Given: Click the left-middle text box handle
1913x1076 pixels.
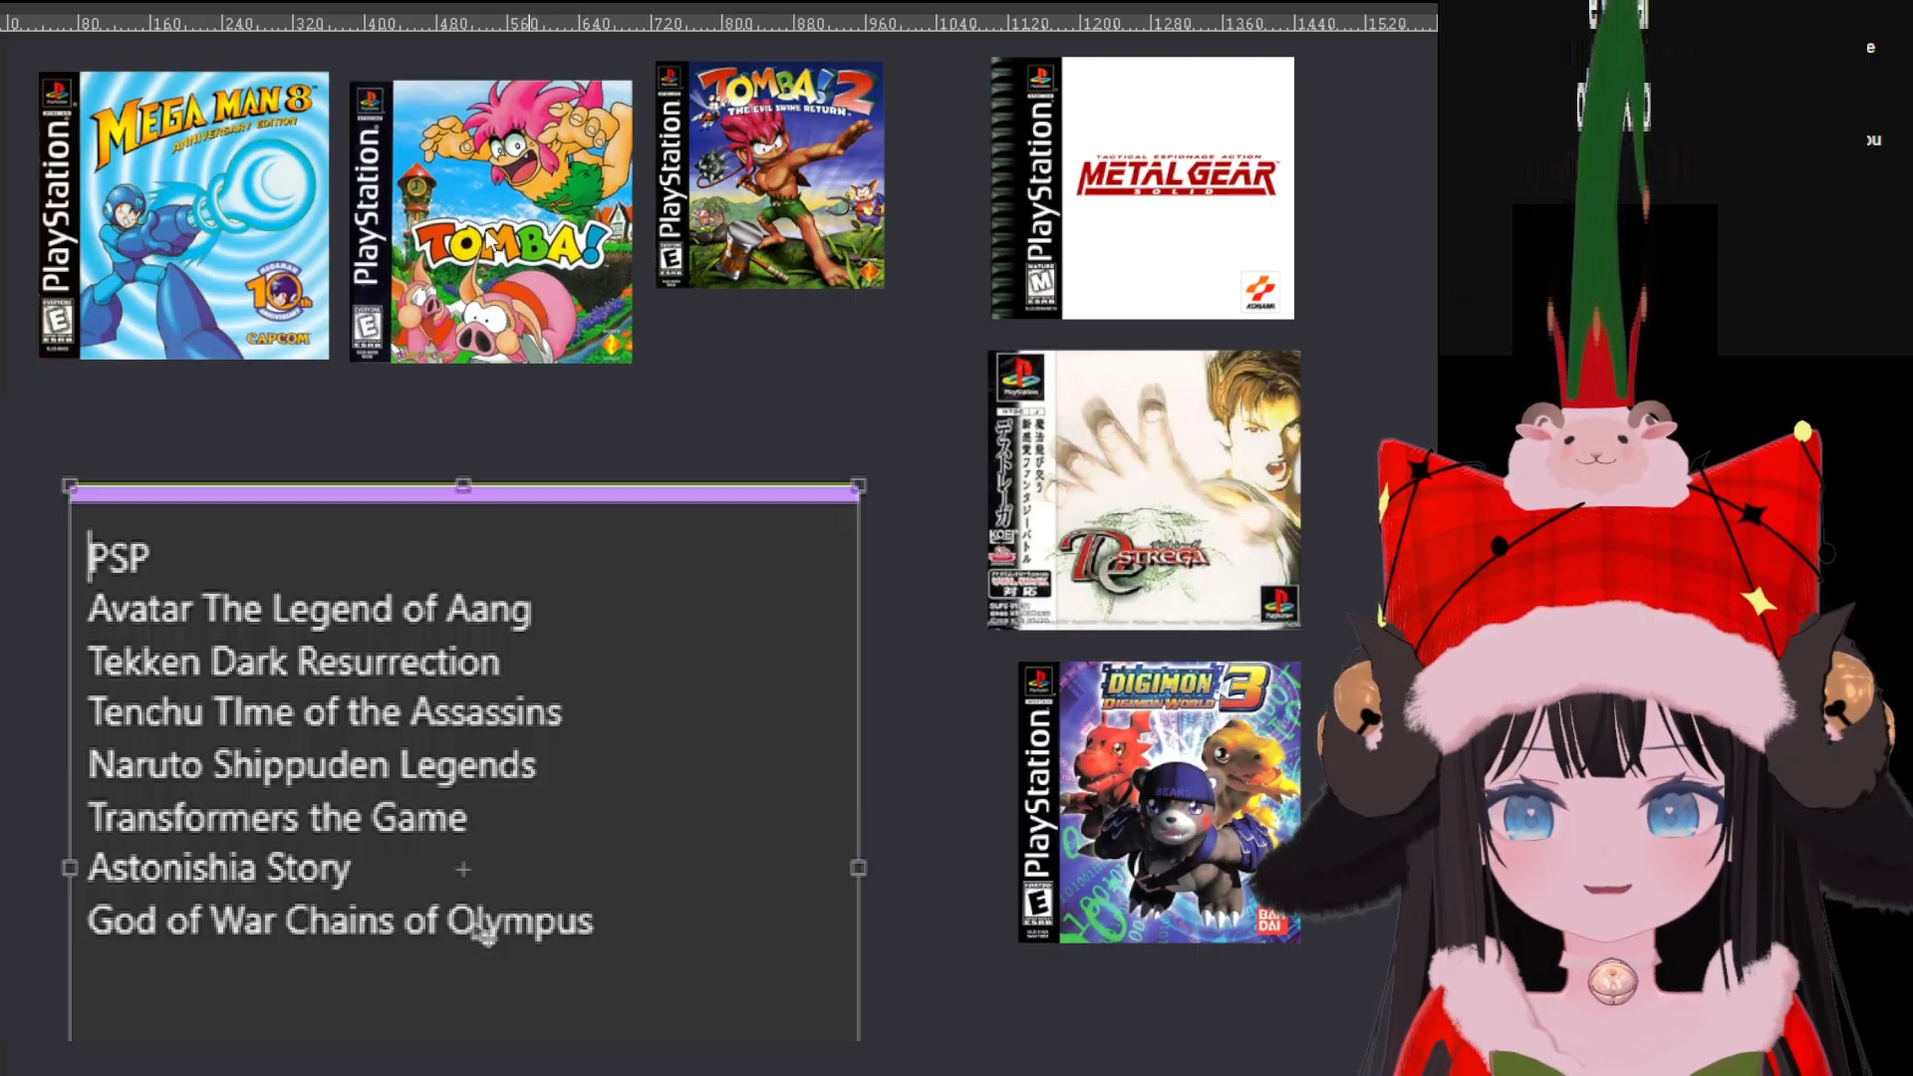Looking at the screenshot, I should coord(69,868).
